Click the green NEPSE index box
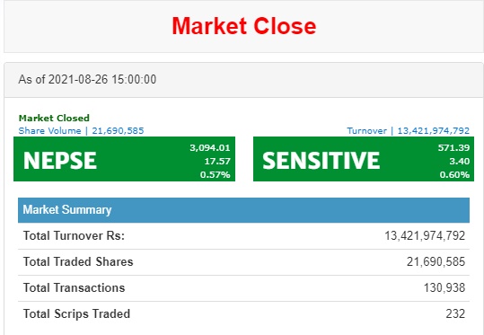Screen dimensions: 484x335 125,159
